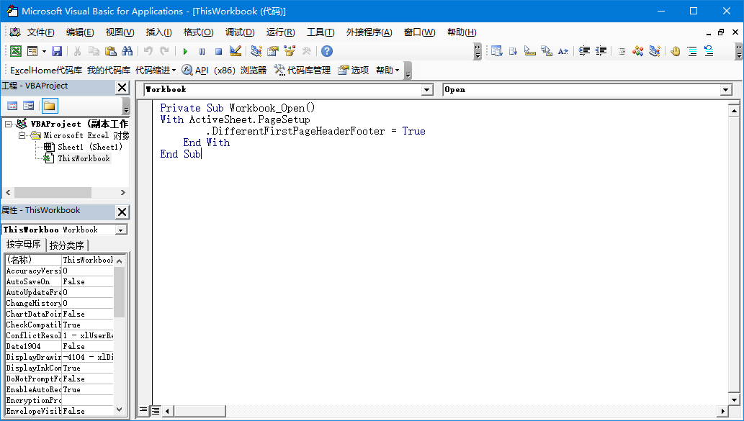Click the 选项 button
The width and height of the screenshot is (744, 421).
353,71
